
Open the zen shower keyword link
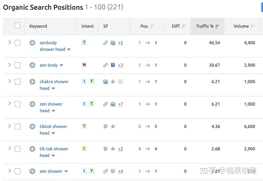pyautogui.click(x=51, y=171)
